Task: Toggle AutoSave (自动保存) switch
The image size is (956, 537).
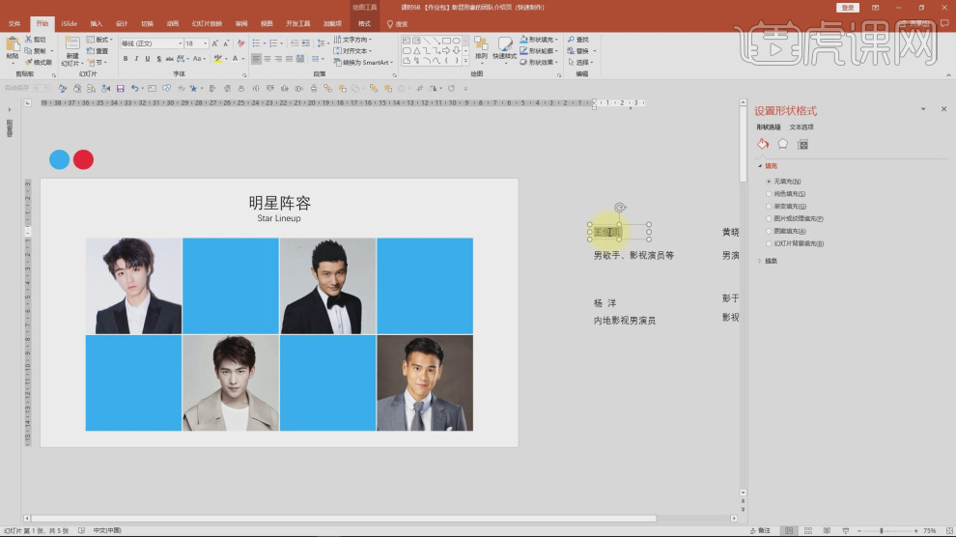Action: tap(42, 89)
